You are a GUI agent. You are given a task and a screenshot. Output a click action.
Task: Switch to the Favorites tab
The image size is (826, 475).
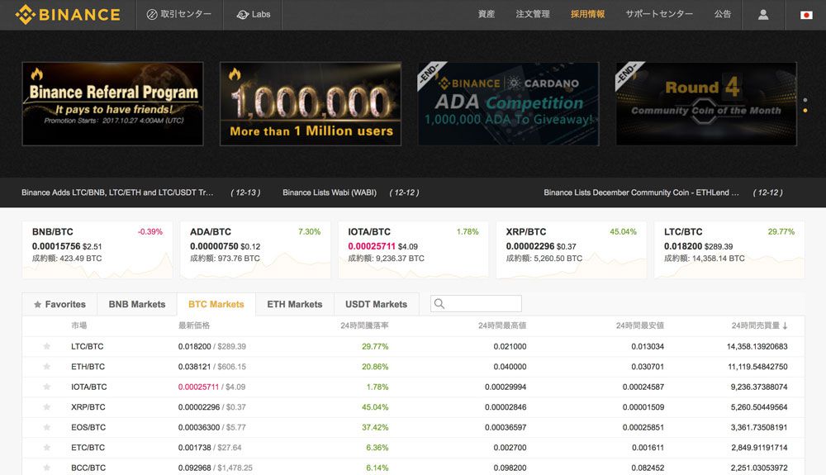pos(59,304)
